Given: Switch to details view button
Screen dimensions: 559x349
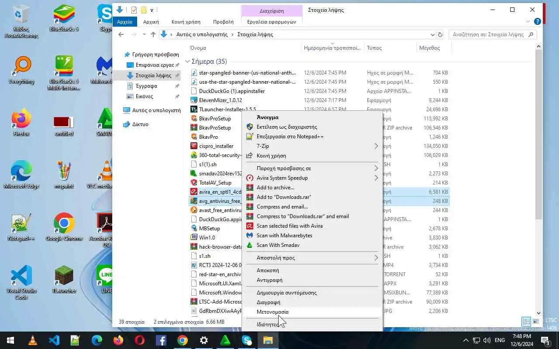Looking at the screenshot, I should coord(527,322).
